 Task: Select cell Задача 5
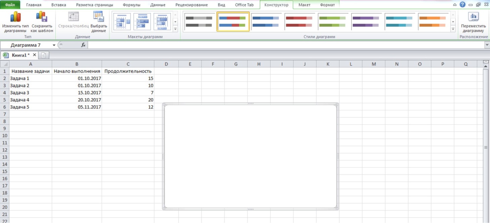click(31, 107)
